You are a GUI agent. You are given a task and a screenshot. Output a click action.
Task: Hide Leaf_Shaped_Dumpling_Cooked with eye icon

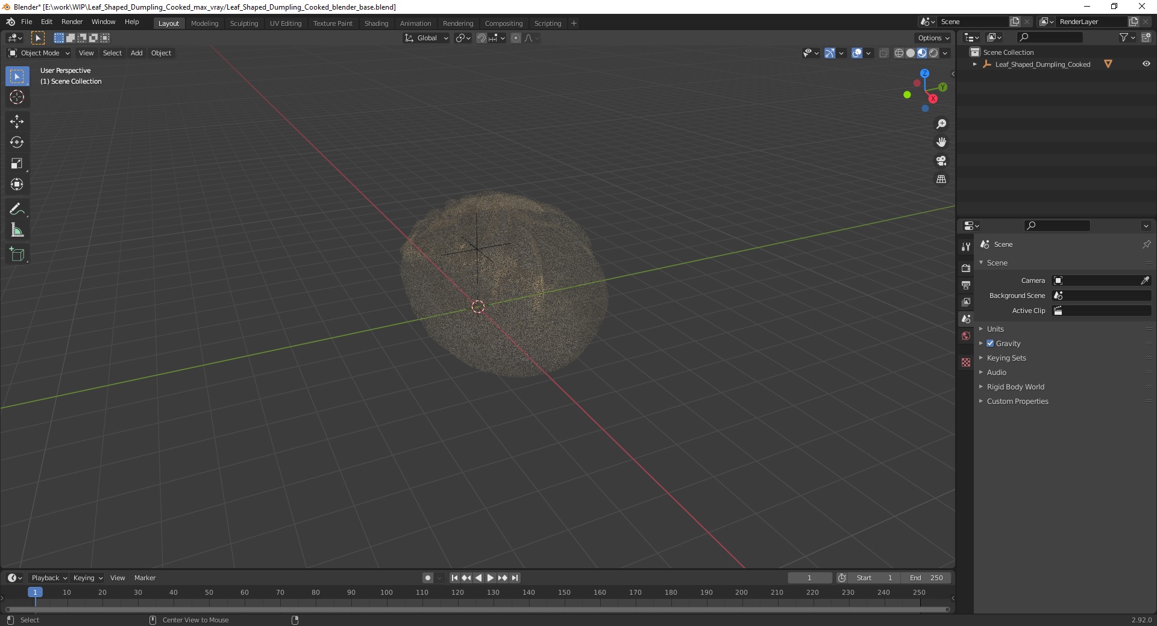pos(1146,64)
